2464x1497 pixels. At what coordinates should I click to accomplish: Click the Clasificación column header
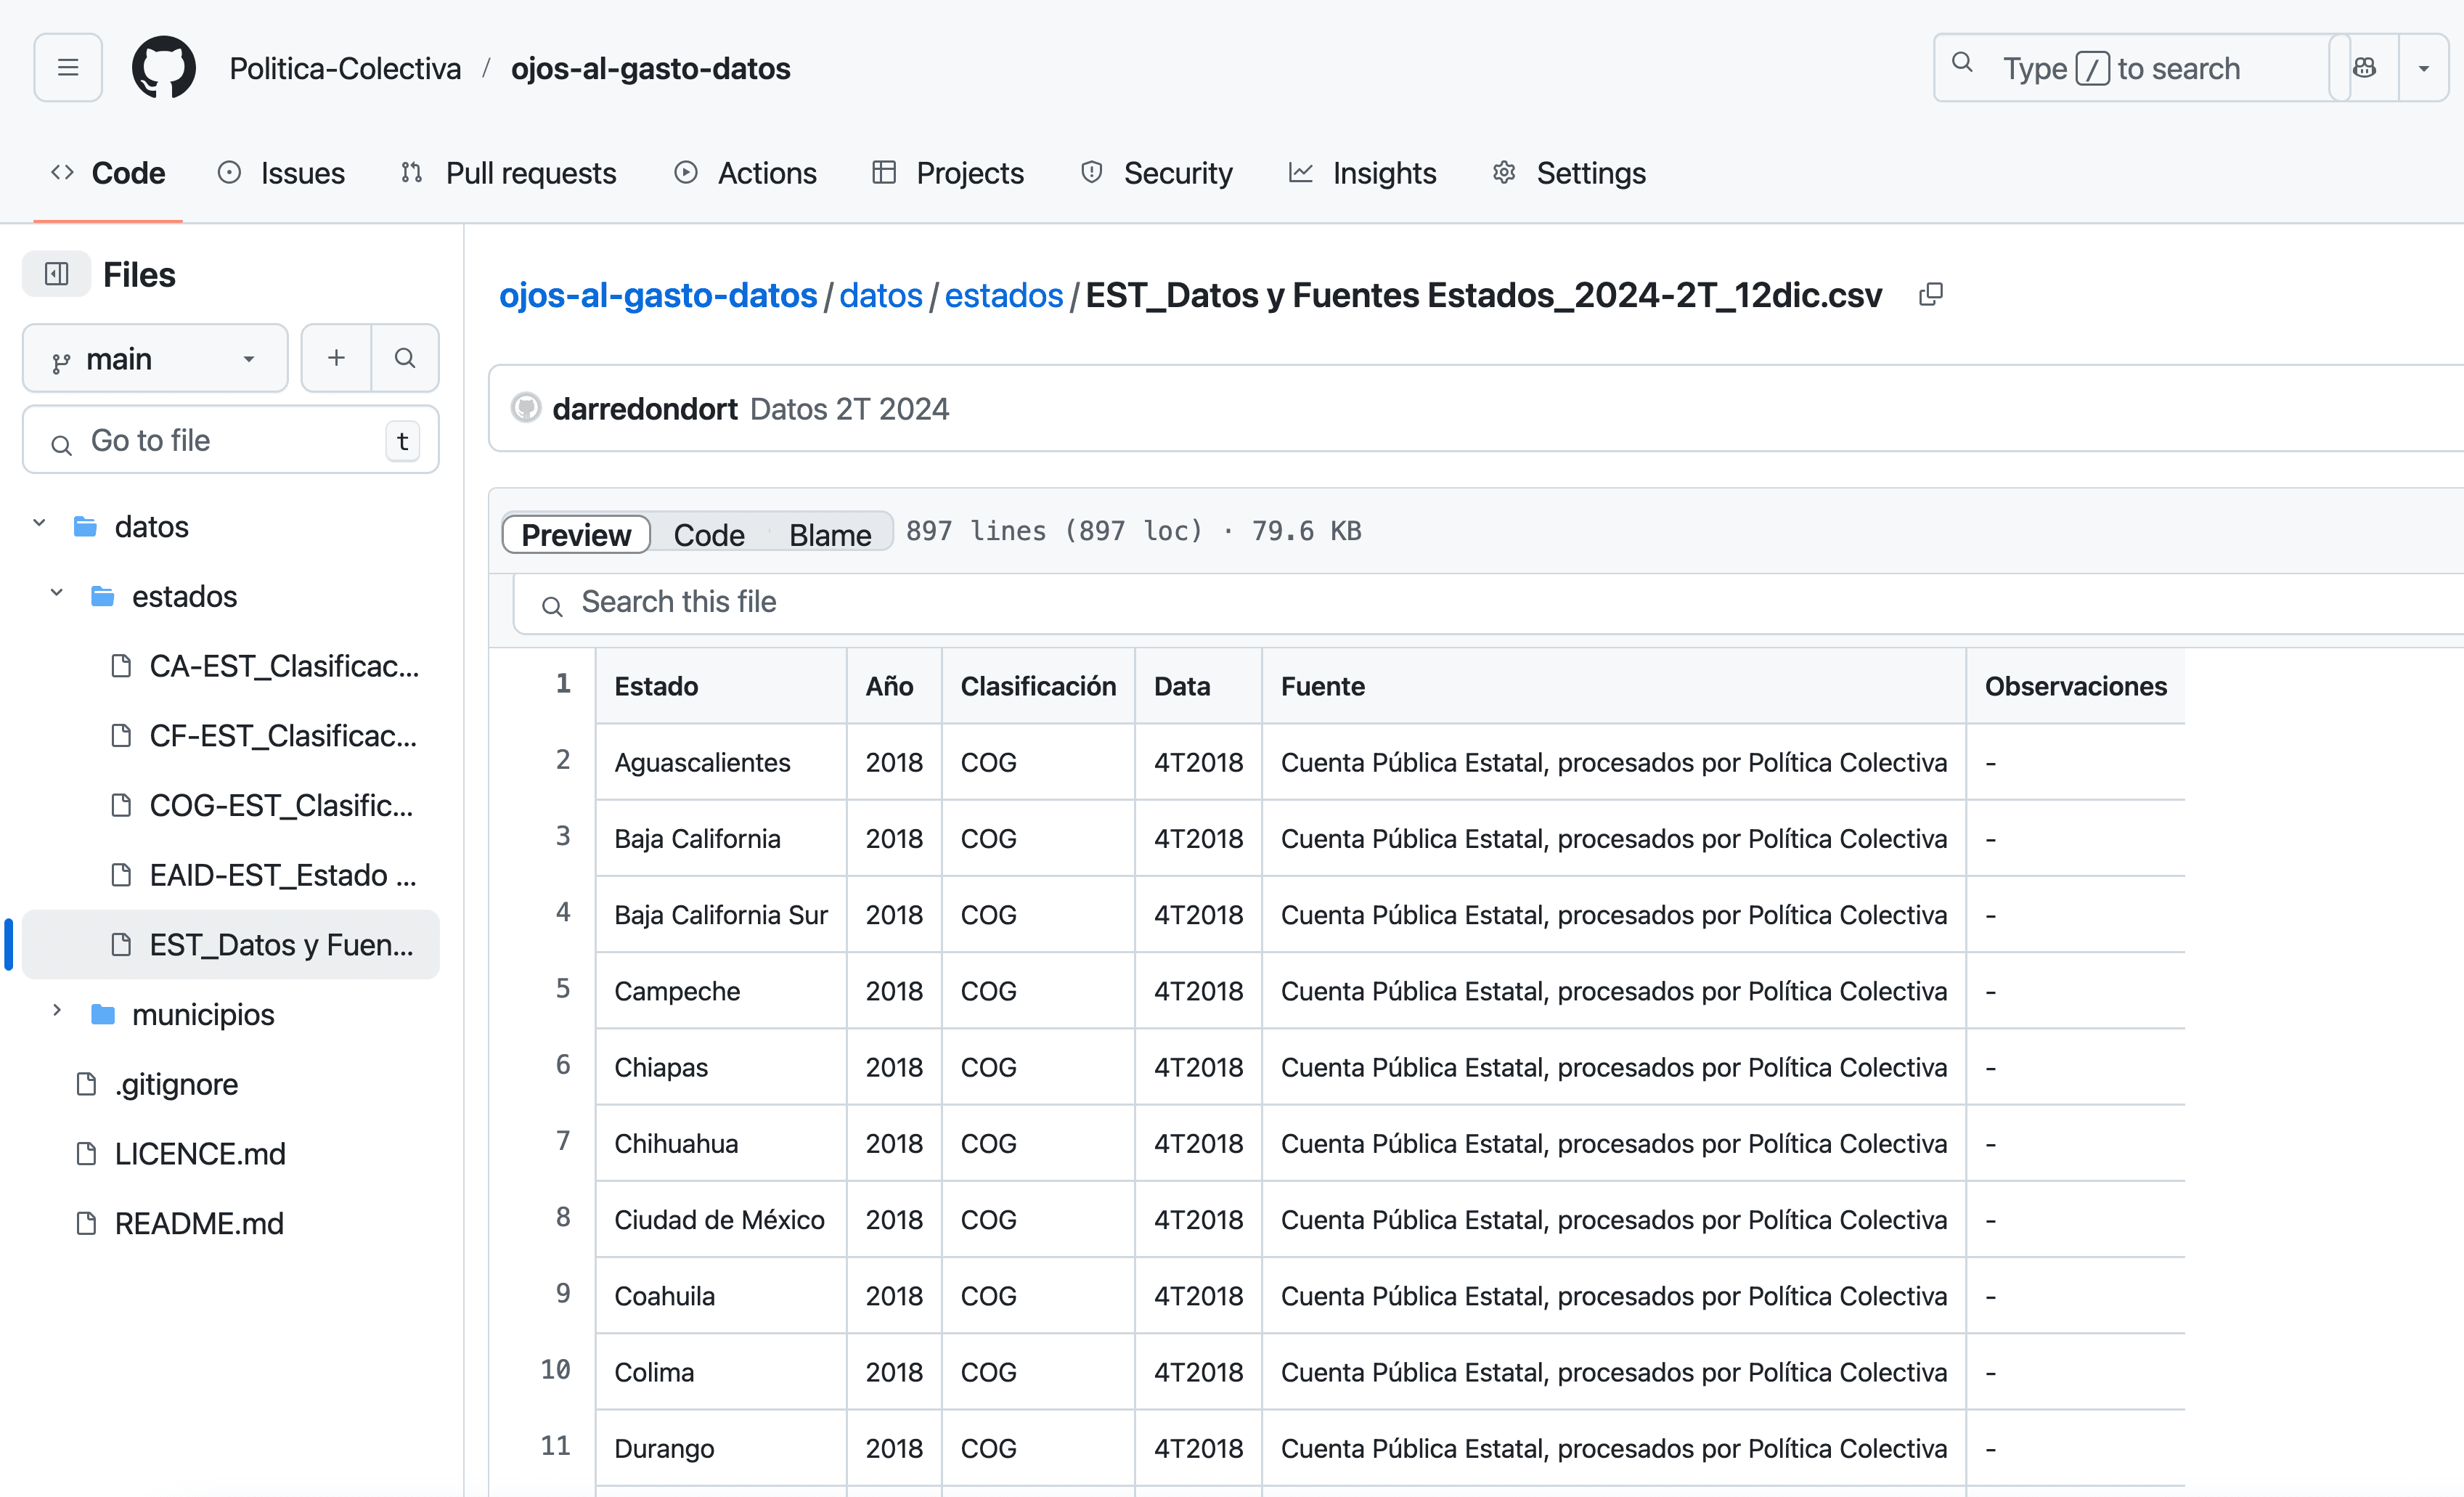tap(1038, 686)
